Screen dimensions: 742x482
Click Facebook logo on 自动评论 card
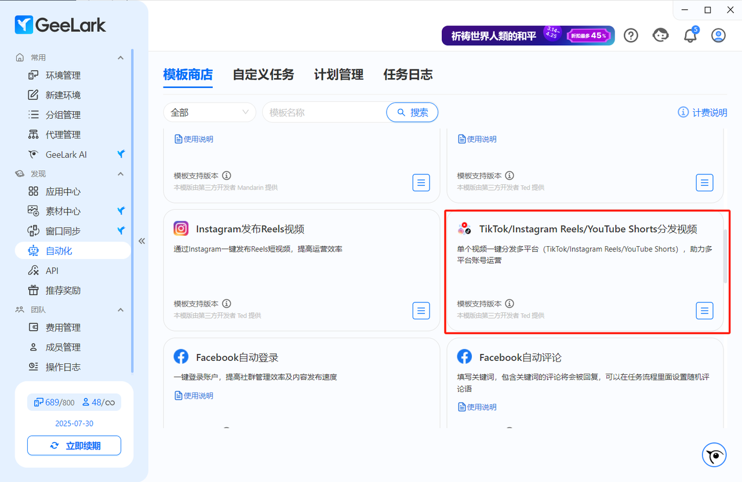click(464, 356)
